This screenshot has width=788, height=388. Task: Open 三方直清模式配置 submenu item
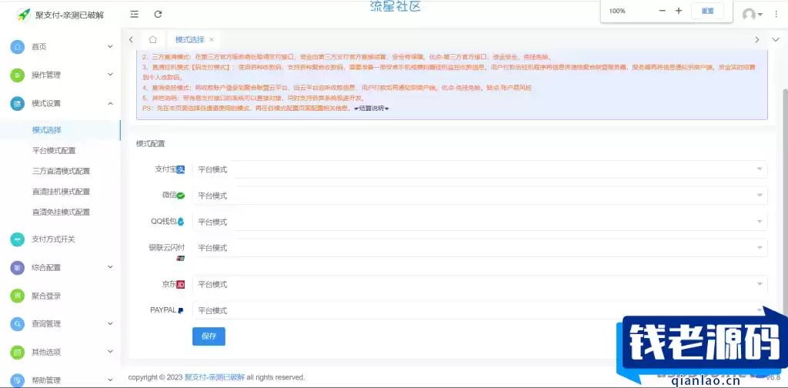point(60,172)
